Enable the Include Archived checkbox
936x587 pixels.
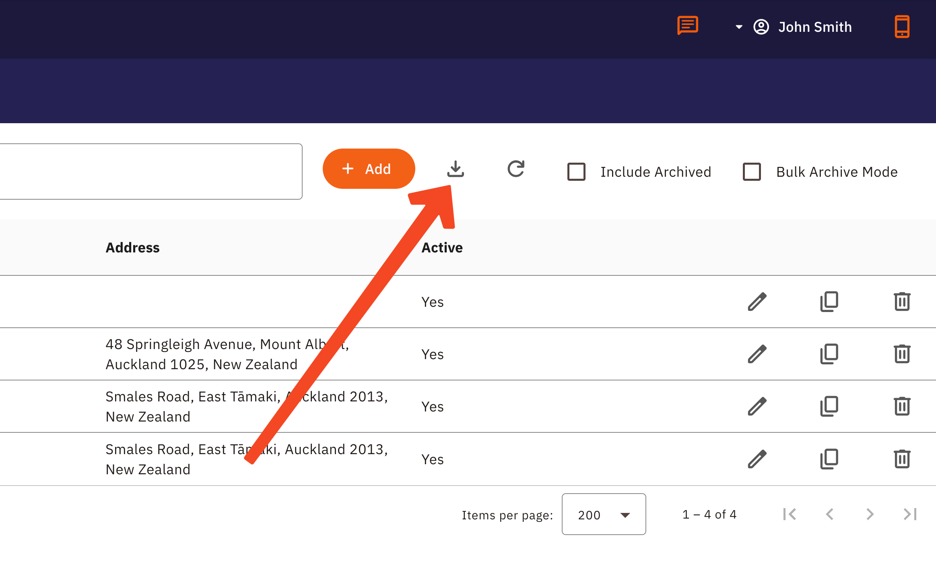pyautogui.click(x=576, y=172)
